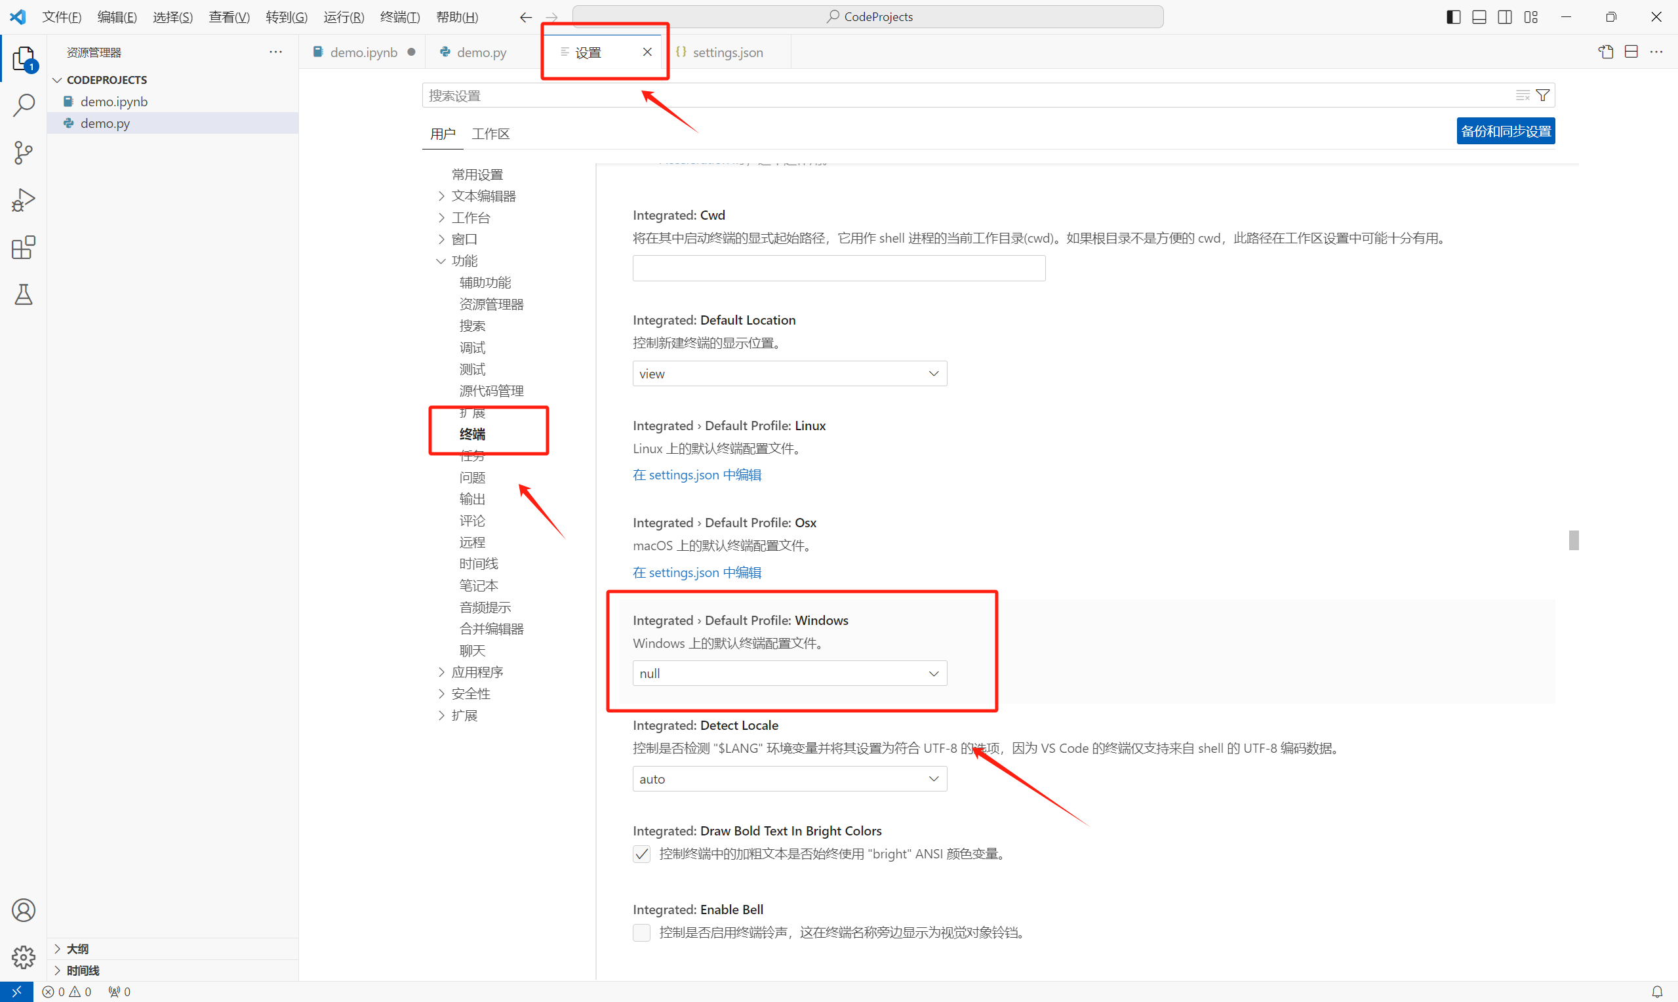
Task: Open the Default Location view dropdown
Action: click(x=789, y=373)
